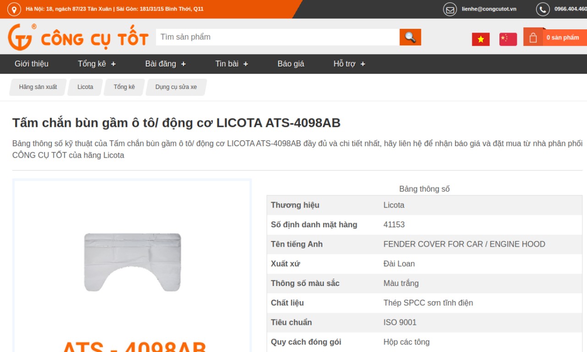Click the phone handset icon

click(x=543, y=9)
